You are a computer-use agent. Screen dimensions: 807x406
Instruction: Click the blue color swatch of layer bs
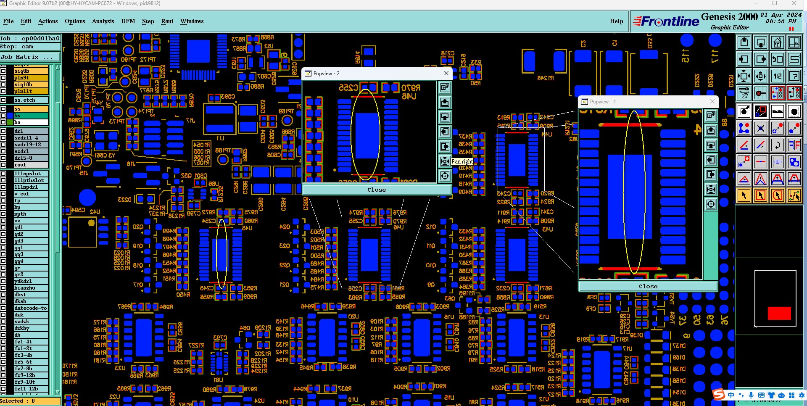(10, 116)
